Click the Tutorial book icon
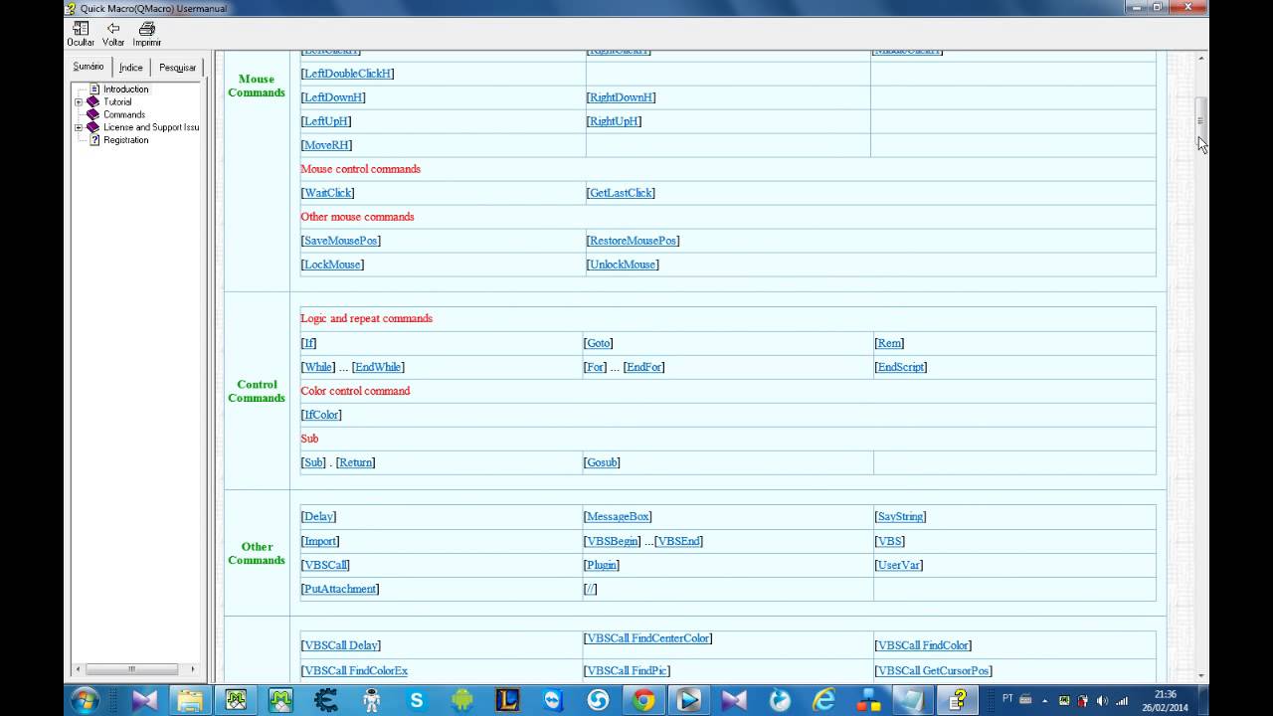The image size is (1273, 716). click(x=93, y=101)
